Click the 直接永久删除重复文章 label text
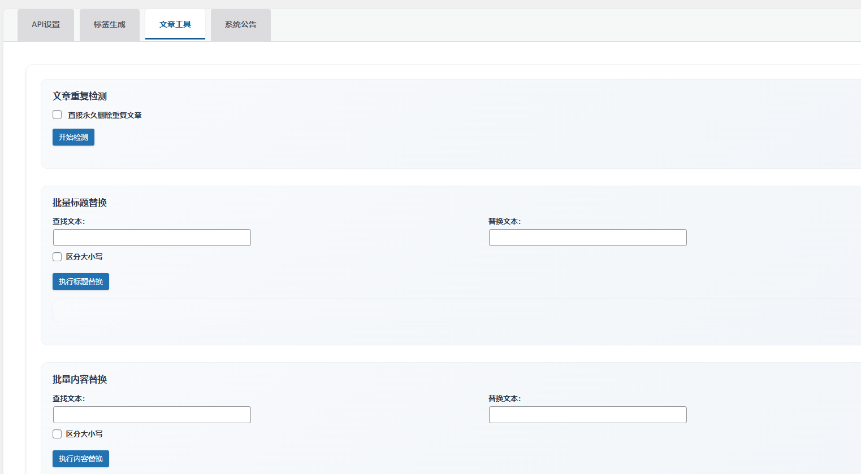Screen dimensions: 861x474 105,115
